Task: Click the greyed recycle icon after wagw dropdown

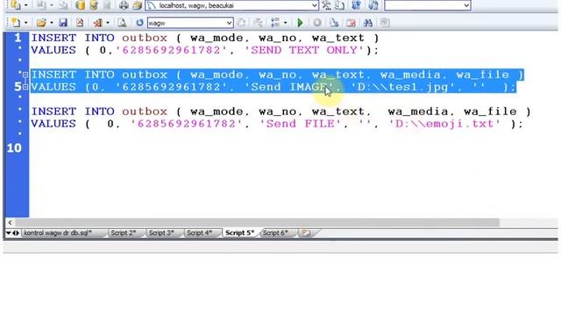Action: [x=242, y=23]
